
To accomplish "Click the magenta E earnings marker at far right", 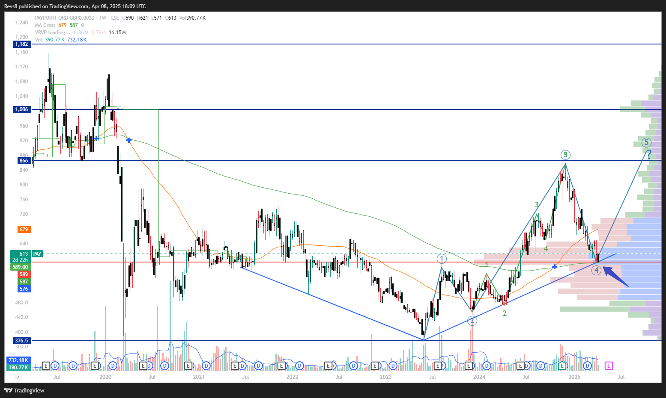I will [609, 366].
